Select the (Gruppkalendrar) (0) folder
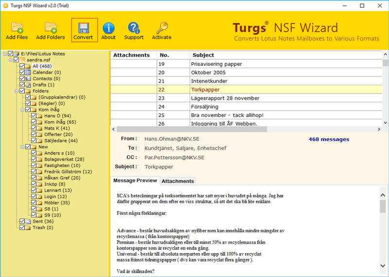The image size is (389, 277). click(62, 97)
